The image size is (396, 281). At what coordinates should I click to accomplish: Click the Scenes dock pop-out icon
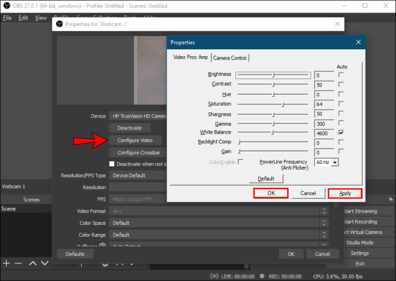point(391,200)
